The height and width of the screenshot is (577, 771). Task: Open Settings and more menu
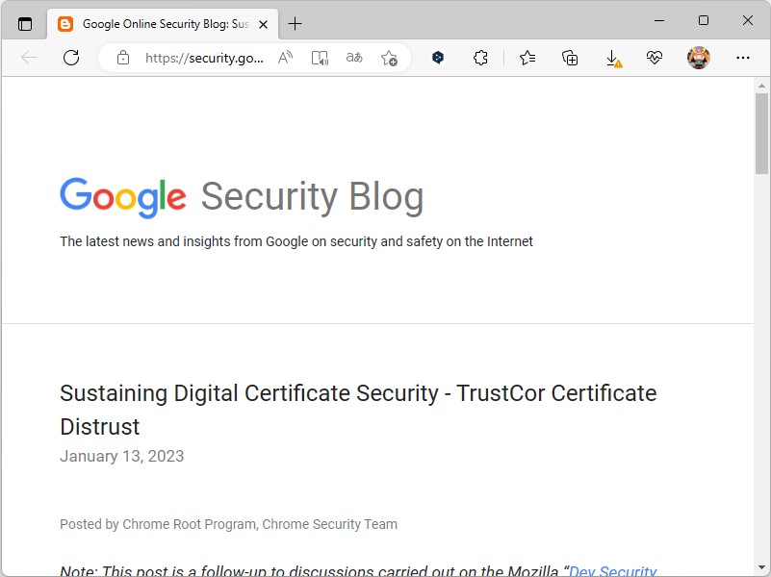(742, 58)
